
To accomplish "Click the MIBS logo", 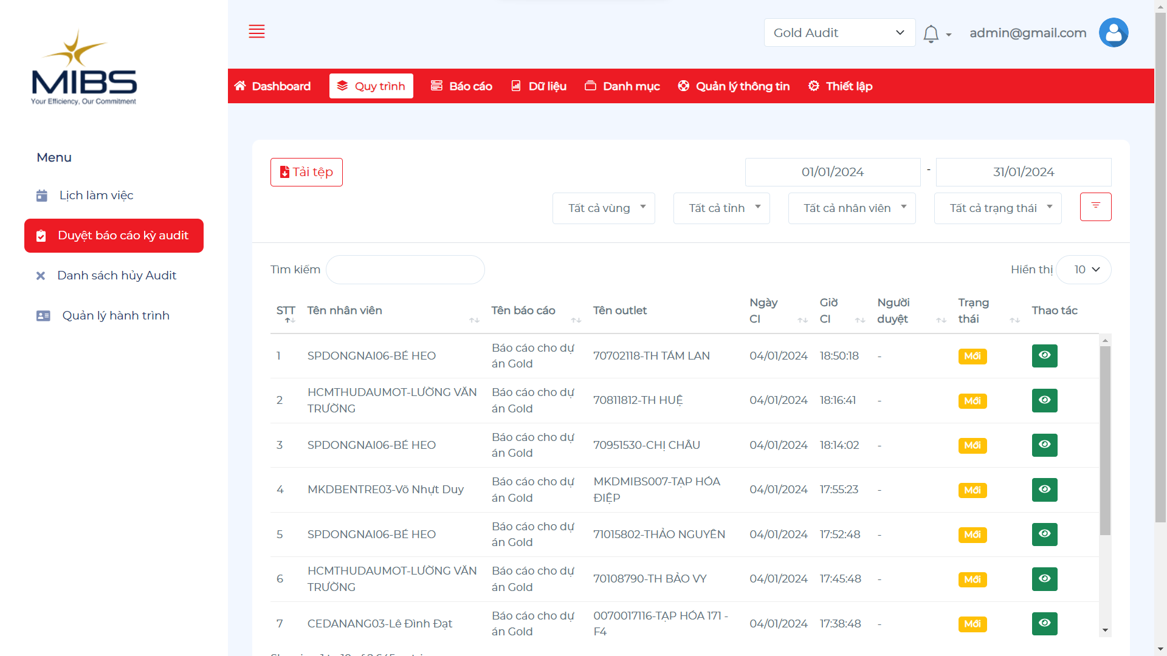I will [x=84, y=67].
